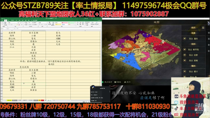Select the orange sheet tab at bottom
210x118 pixels.
[39, 100]
